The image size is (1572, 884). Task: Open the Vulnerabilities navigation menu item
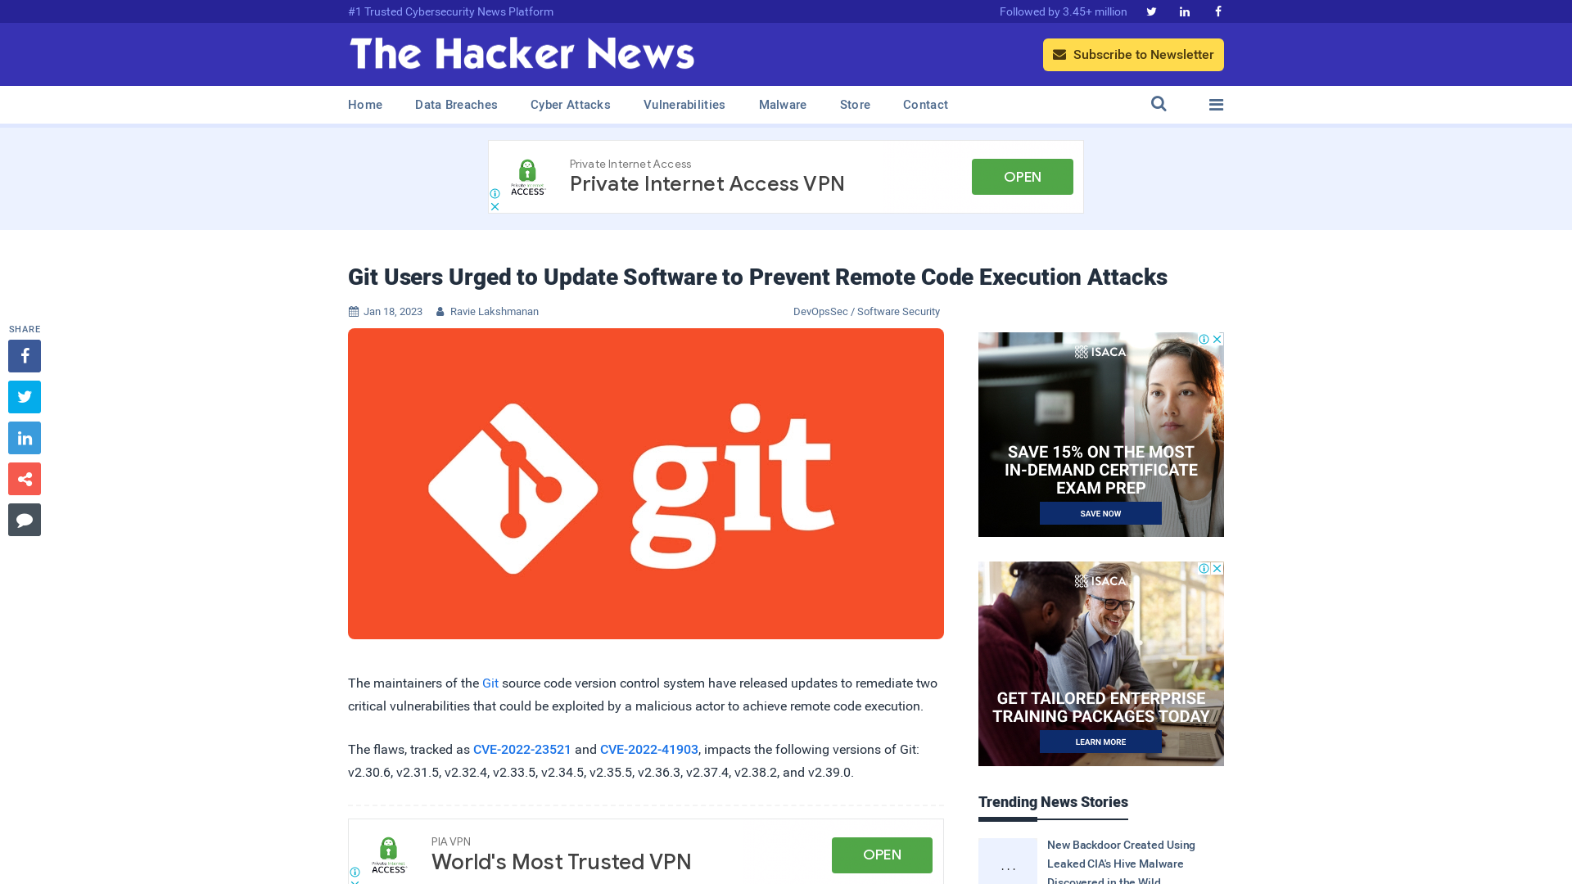pyautogui.click(x=684, y=104)
